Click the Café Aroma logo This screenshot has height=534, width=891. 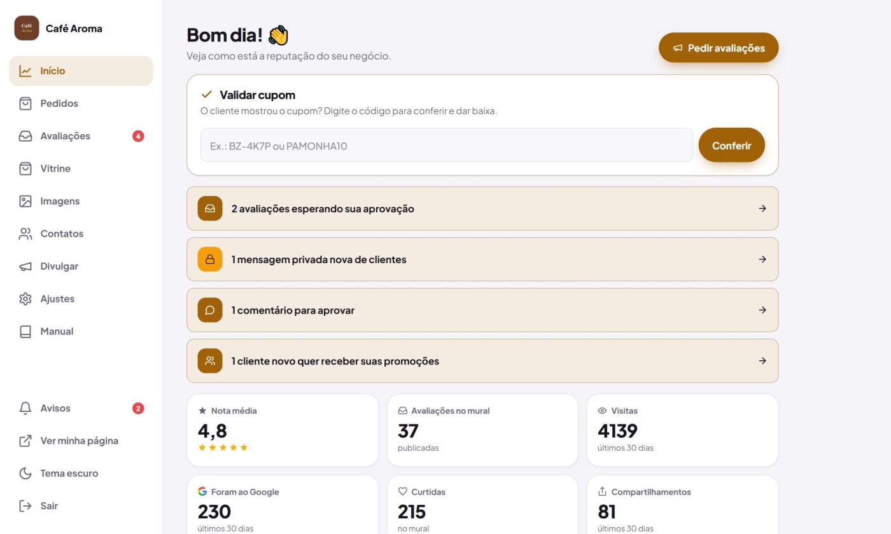(x=27, y=28)
